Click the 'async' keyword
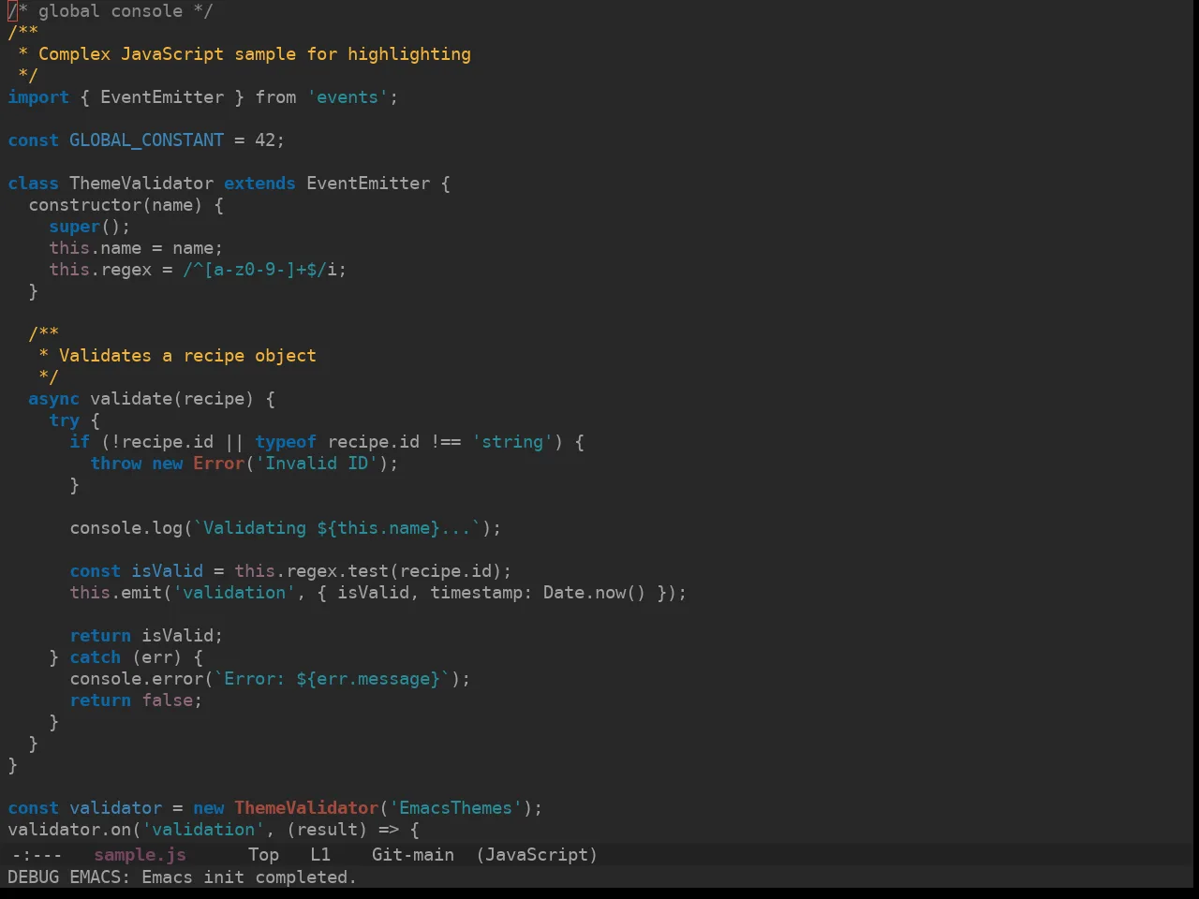This screenshot has width=1199, height=899. coord(53,399)
